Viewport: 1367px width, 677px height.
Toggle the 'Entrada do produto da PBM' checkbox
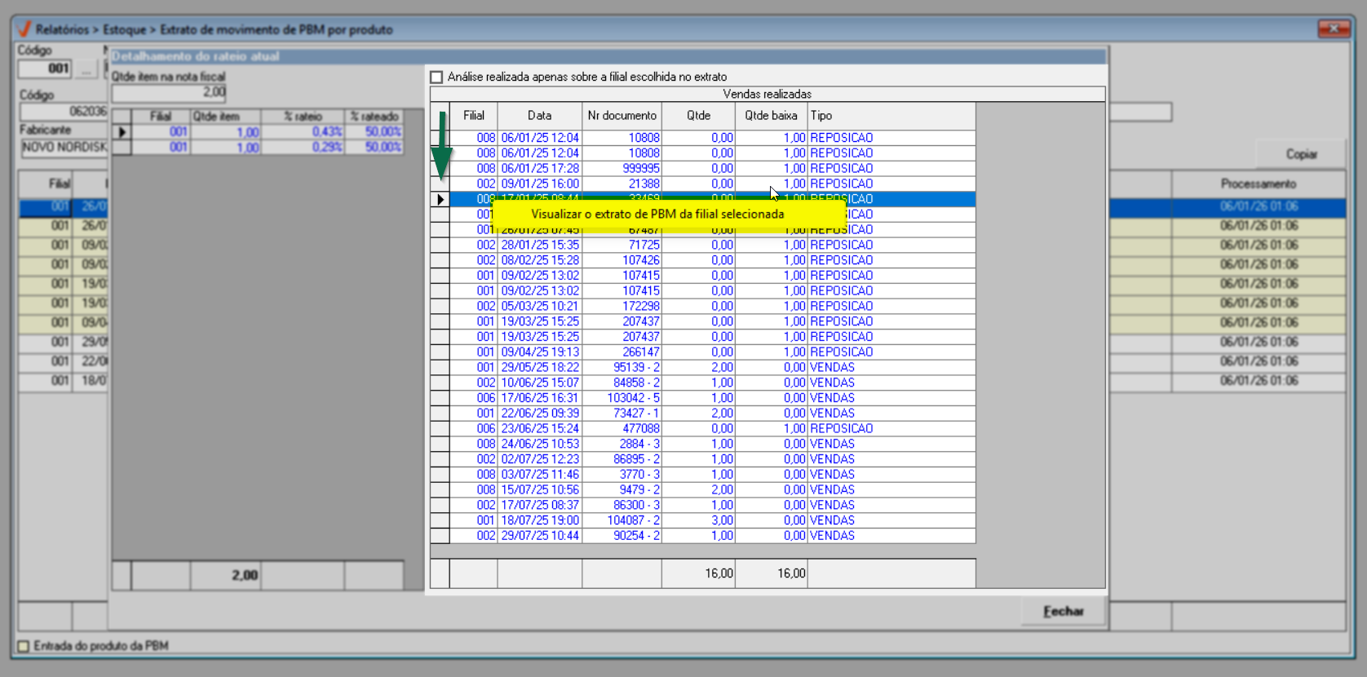tap(24, 646)
